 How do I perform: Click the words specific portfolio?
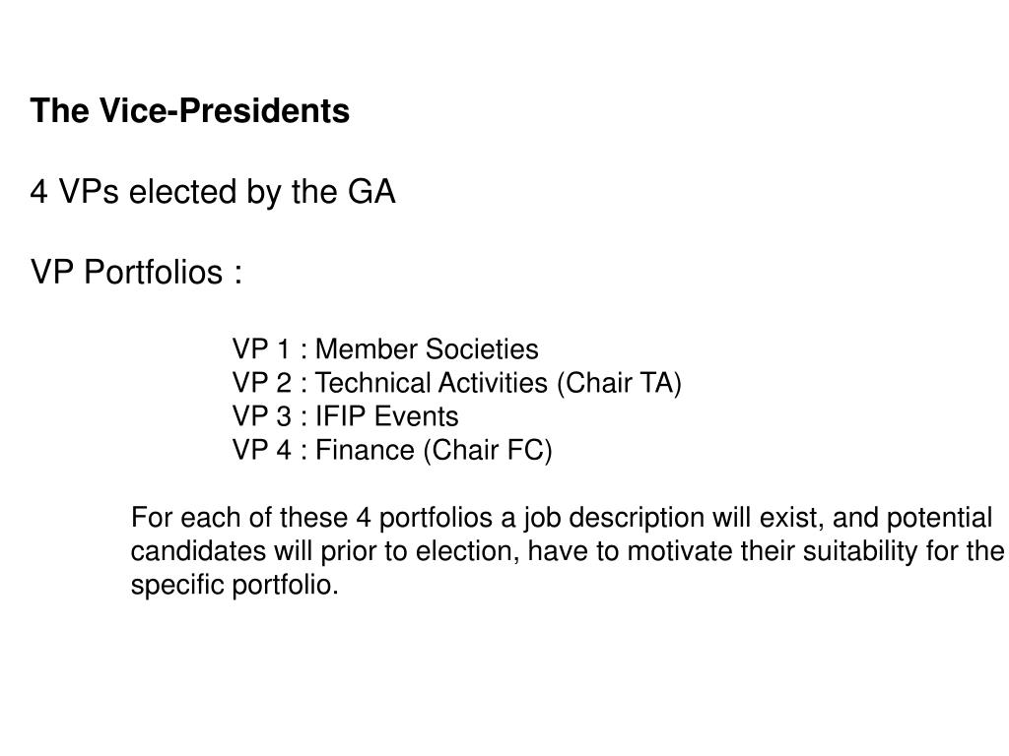[235, 585]
